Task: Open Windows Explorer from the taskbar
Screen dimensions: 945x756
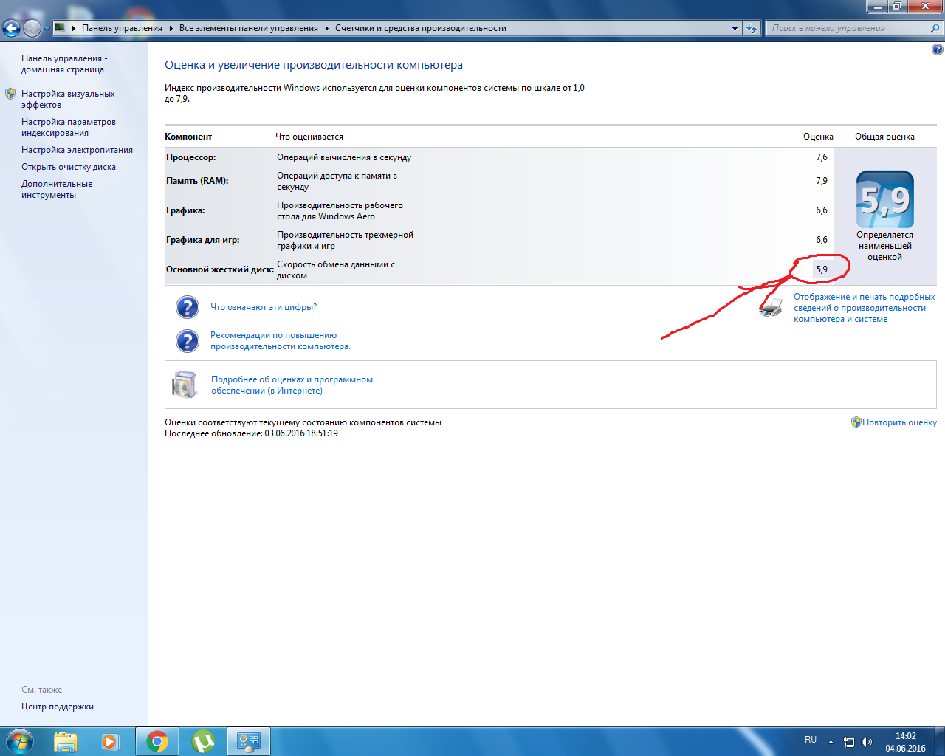Action: (x=66, y=741)
